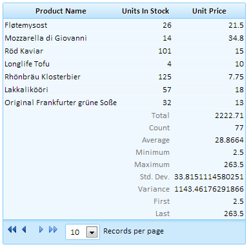Viewport: 249px width, 249px height.
Task: Click the Variance summary value
Action: (x=209, y=189)
